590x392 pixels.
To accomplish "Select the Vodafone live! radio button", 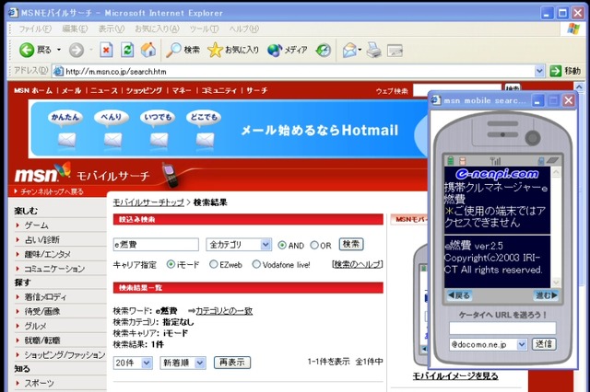I will click(x=256, y=264).
